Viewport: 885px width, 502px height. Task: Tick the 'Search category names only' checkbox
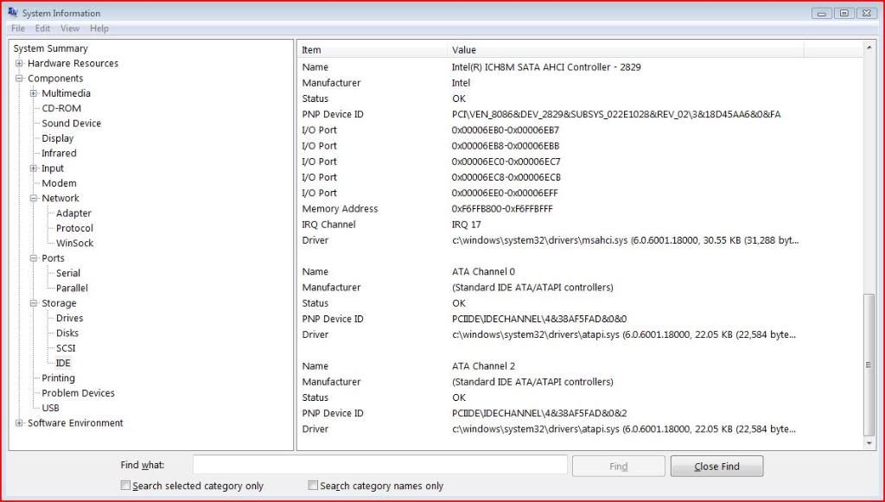pos(314,486)
